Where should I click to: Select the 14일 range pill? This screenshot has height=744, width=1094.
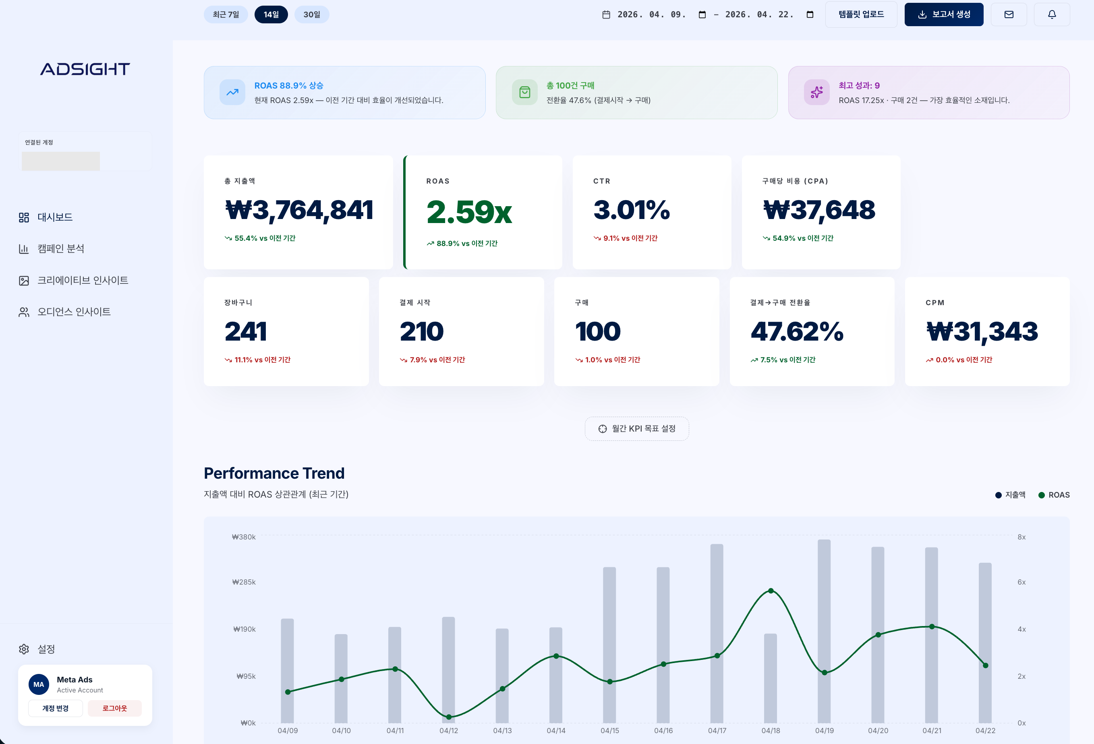[x=271, y=14]
